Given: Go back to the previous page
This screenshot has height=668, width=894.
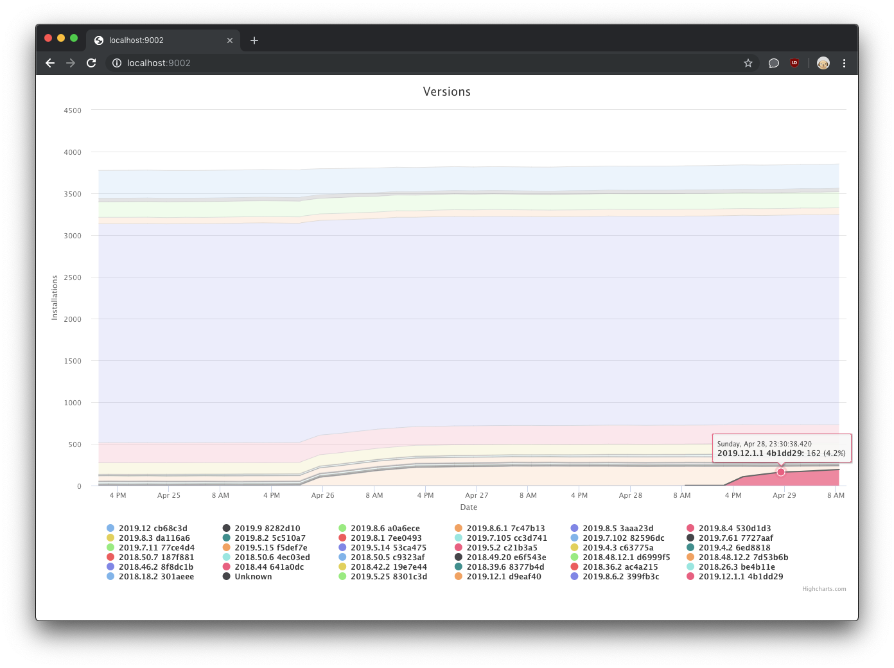Looking at the screenshot, I should [x=50, y=63].
